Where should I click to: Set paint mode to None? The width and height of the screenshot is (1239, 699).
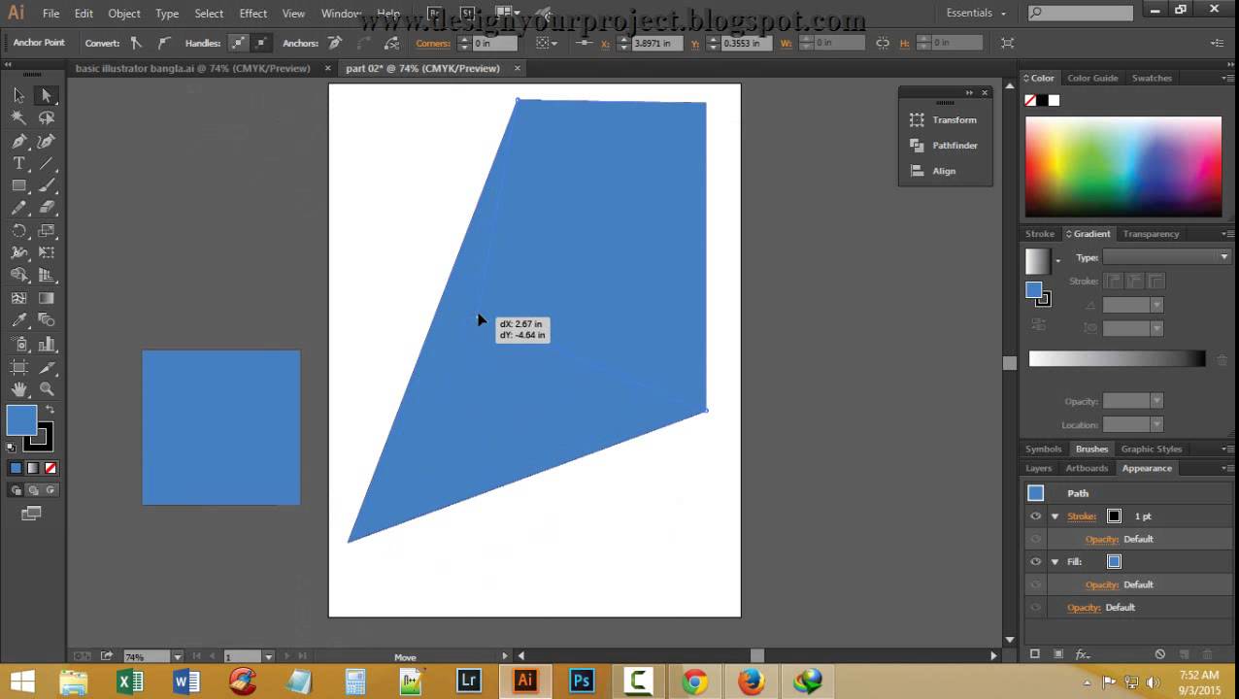tap(50, 468)
